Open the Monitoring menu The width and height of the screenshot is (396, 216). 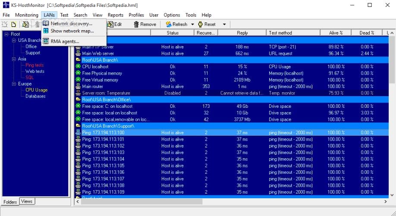click(26, 15)
